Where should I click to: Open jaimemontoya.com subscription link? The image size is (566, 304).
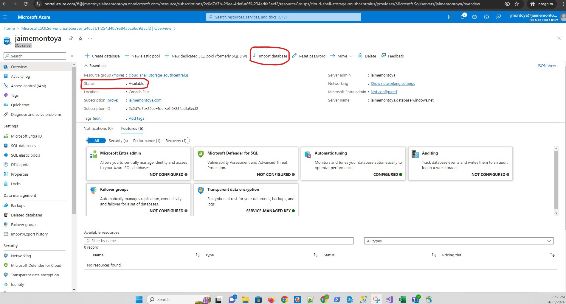click(145, 100)
